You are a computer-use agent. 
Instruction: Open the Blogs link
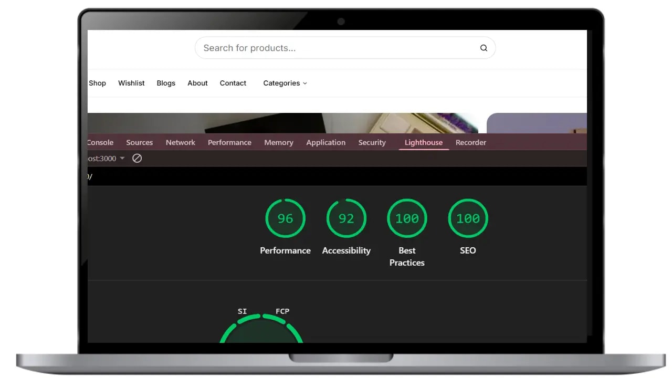[x=166, y=83]
